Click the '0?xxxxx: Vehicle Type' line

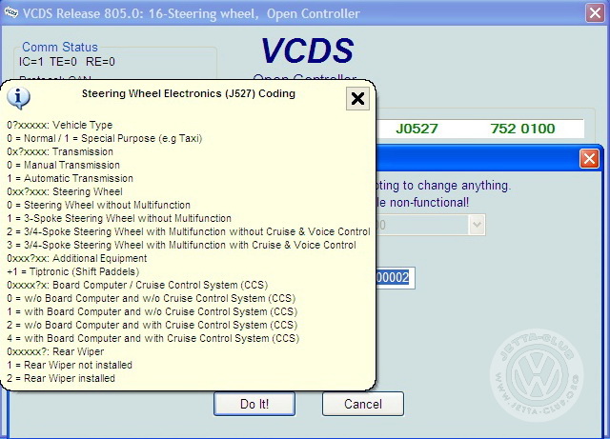click(x=59, y=125)
